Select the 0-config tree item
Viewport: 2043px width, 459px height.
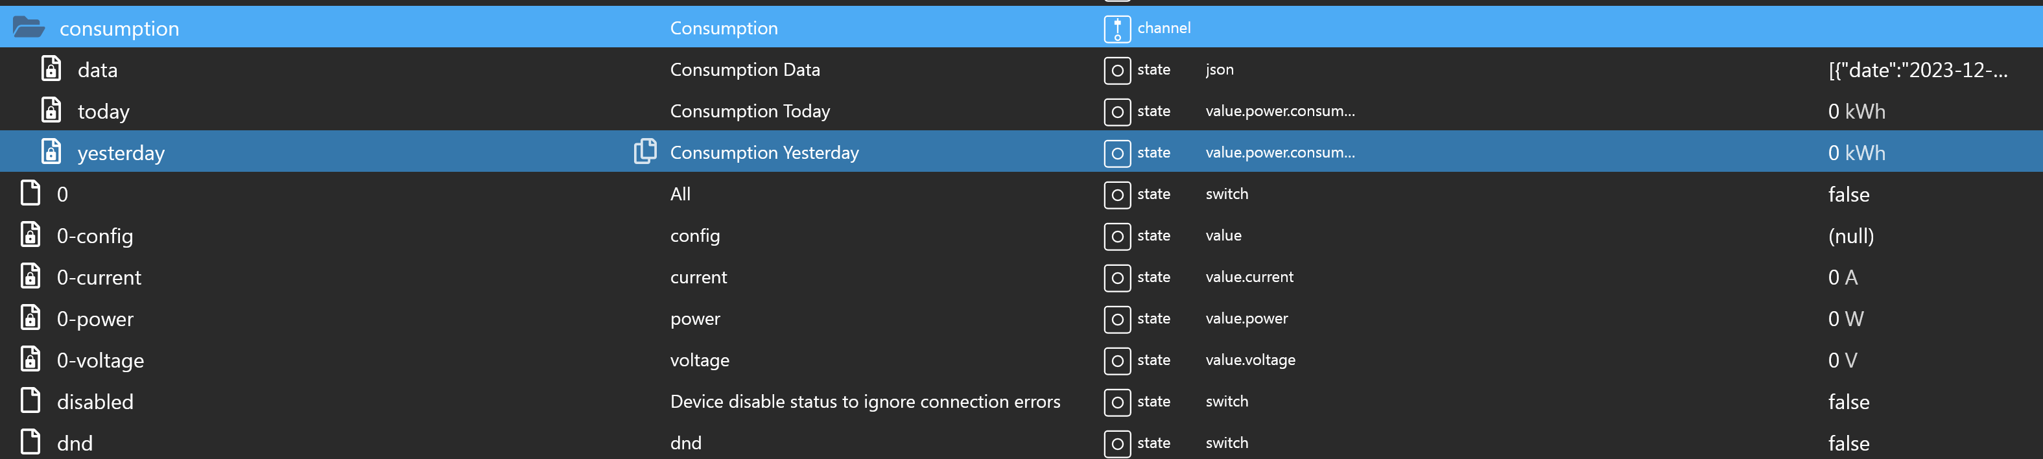click(95, 236)
